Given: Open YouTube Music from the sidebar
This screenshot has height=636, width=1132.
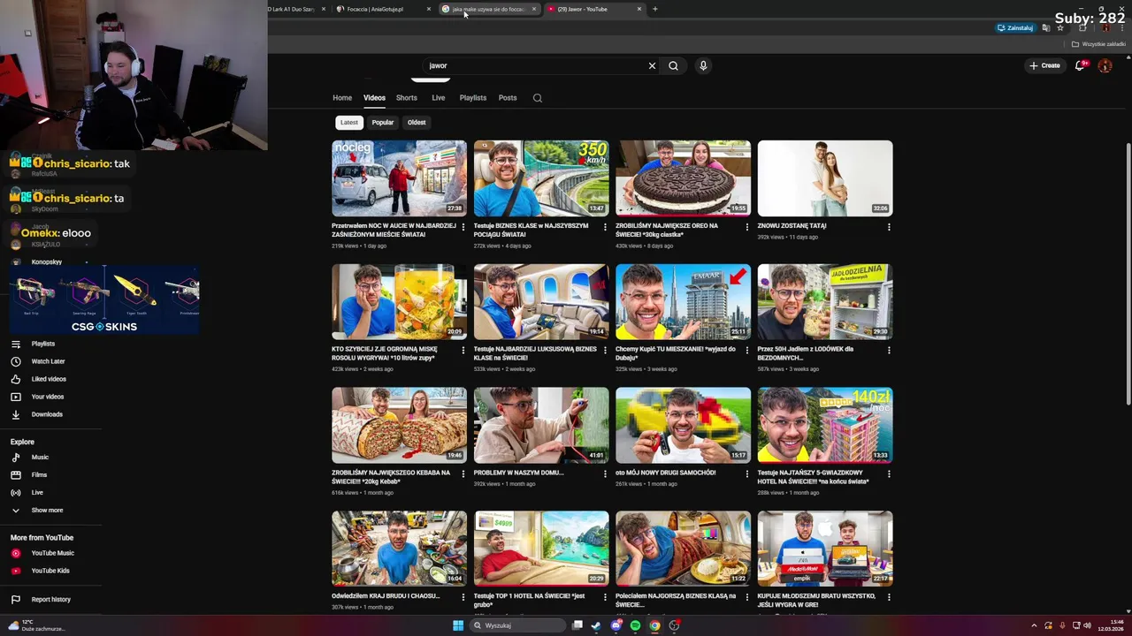Looking at the screenshot, I should (x=50, y=553).
